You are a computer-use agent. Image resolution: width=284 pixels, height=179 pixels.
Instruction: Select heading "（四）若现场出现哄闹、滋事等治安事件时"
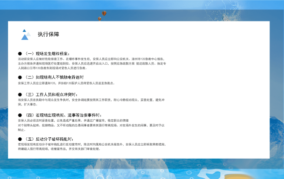coord(63,115)
